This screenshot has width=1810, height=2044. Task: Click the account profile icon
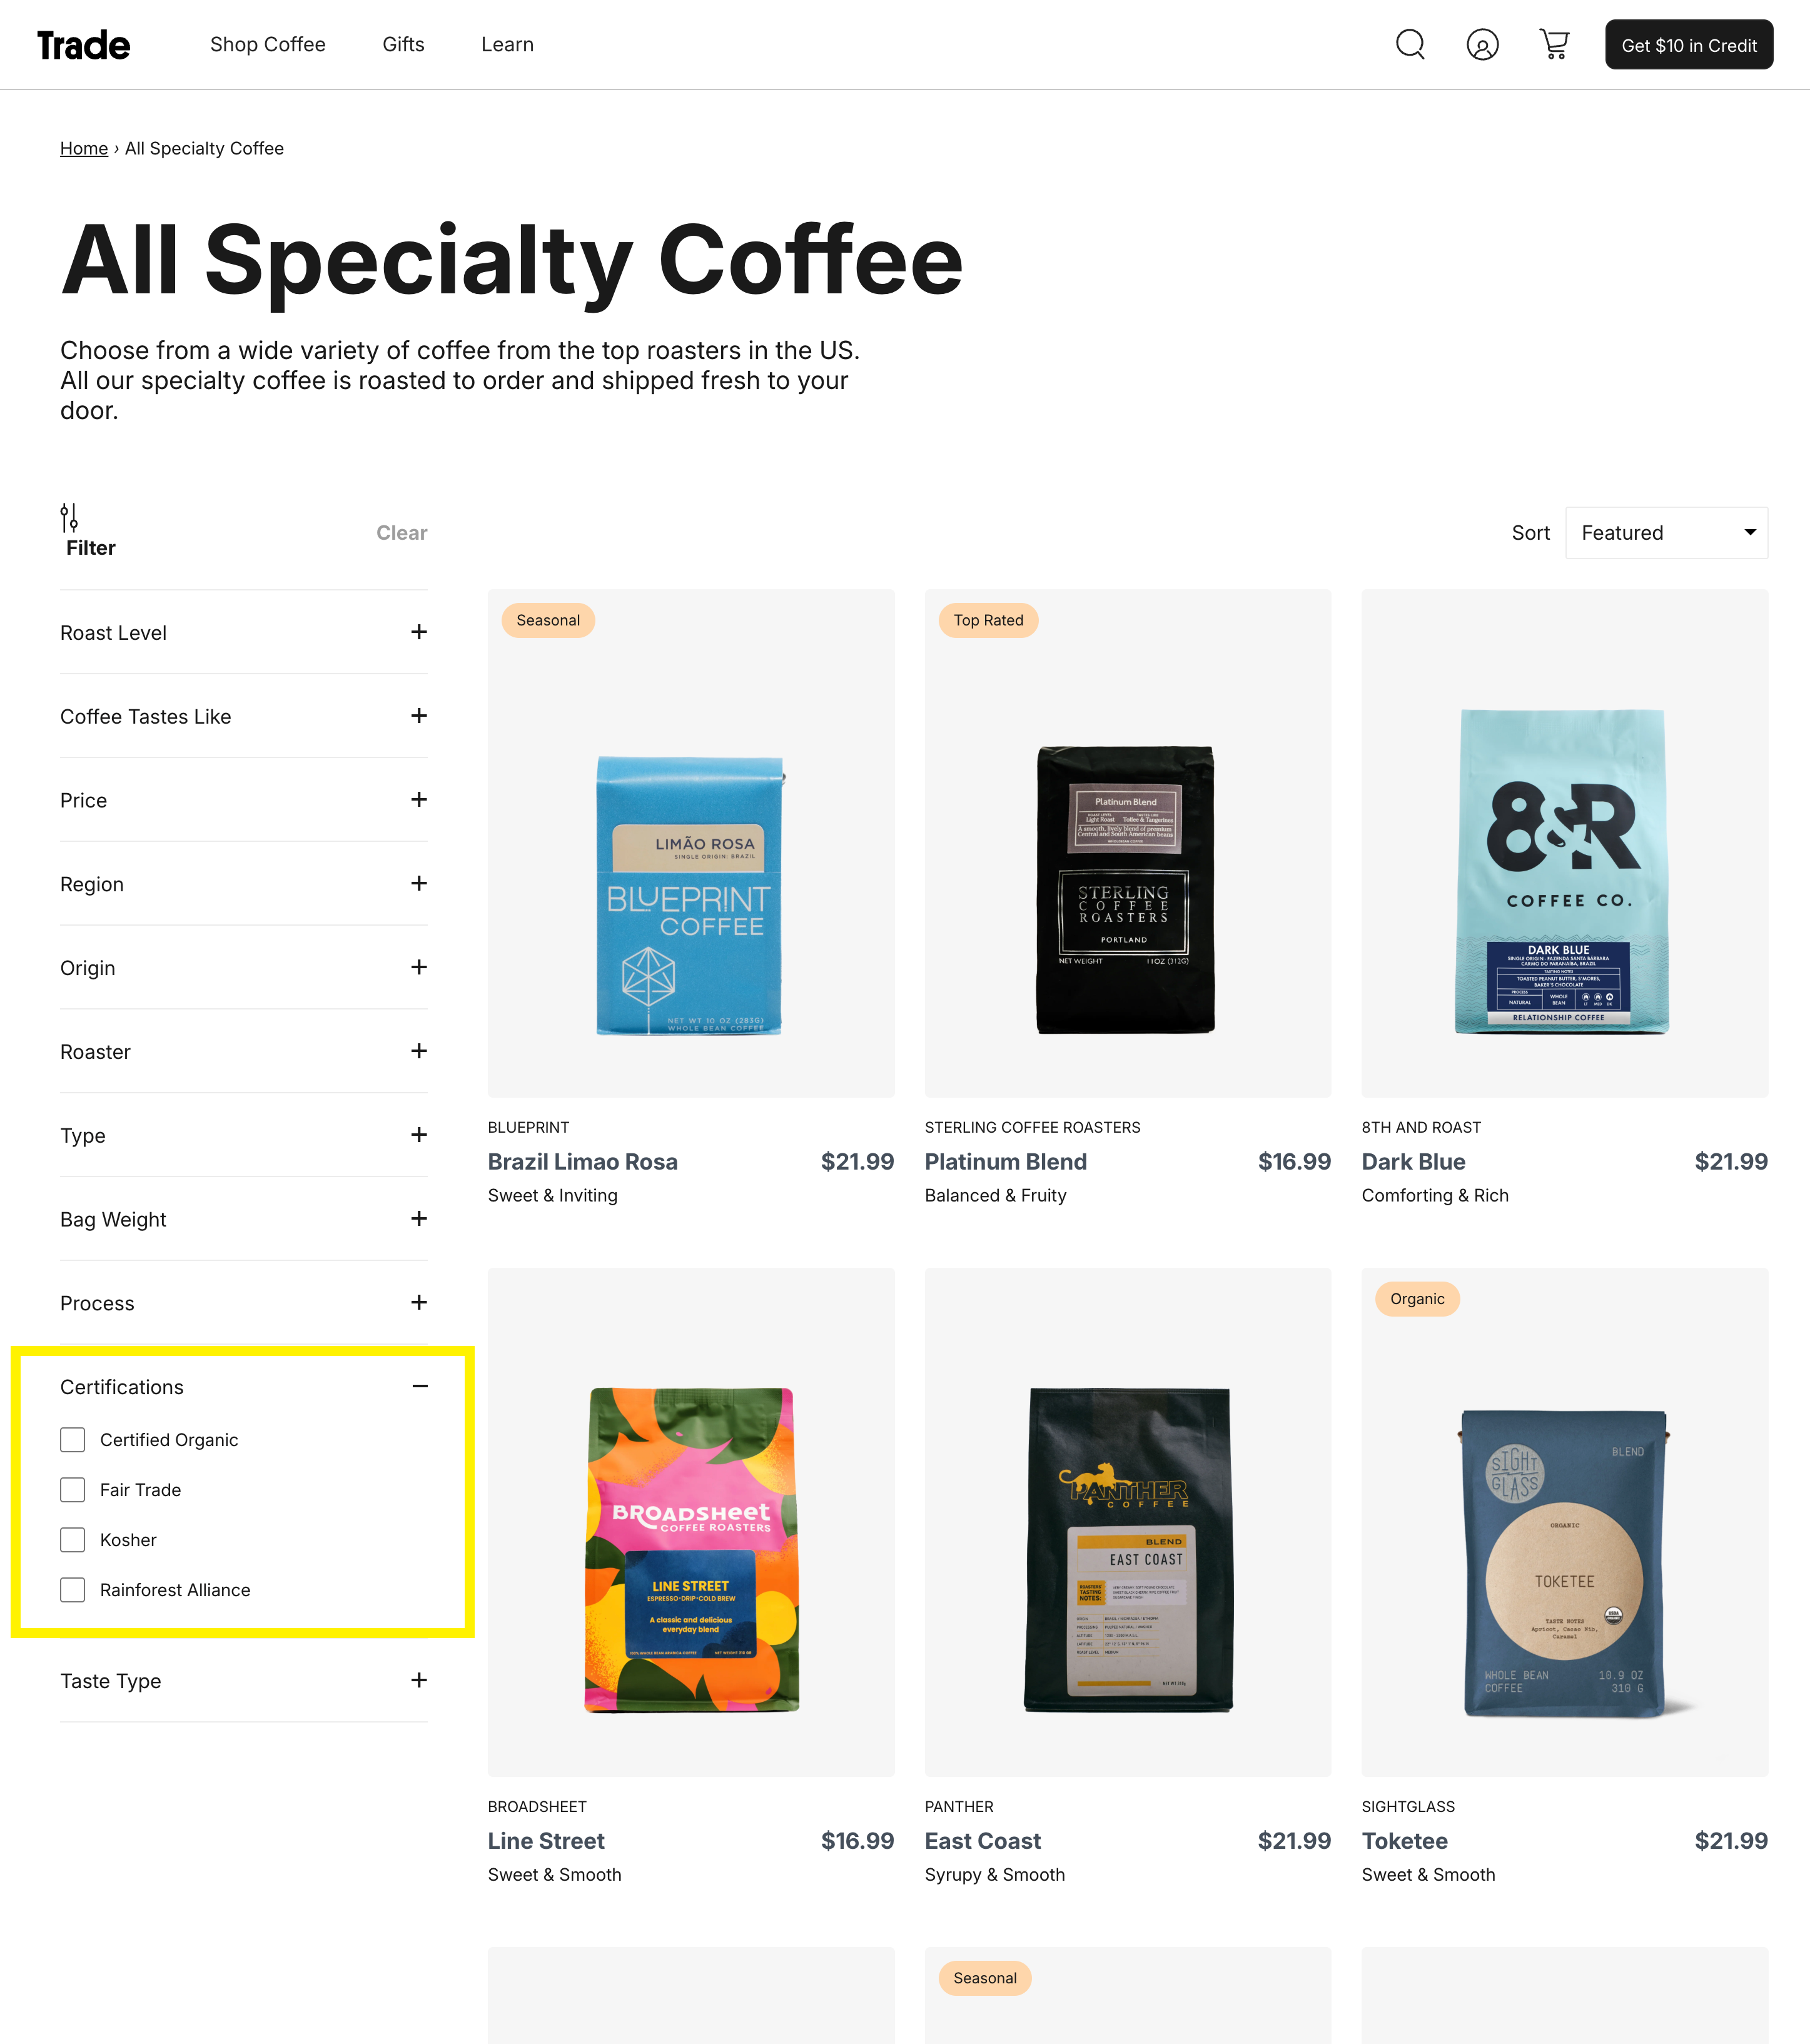1482,45
